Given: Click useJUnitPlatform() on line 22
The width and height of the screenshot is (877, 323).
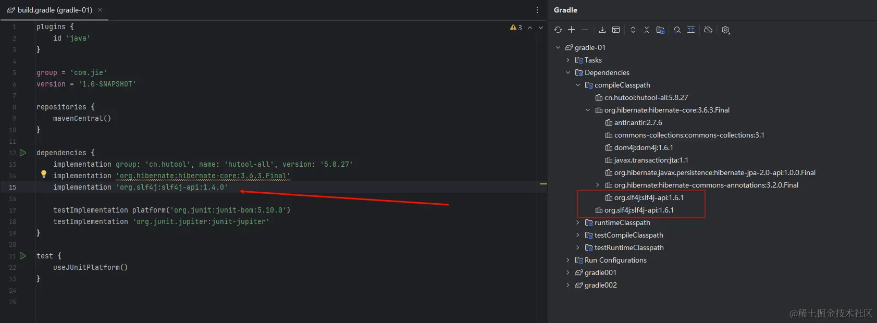Looking at the screenshot, I should [x=90, y=267].
